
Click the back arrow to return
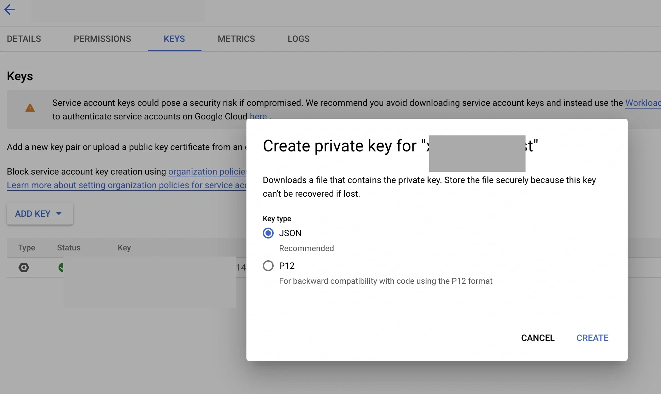[10, 10]
